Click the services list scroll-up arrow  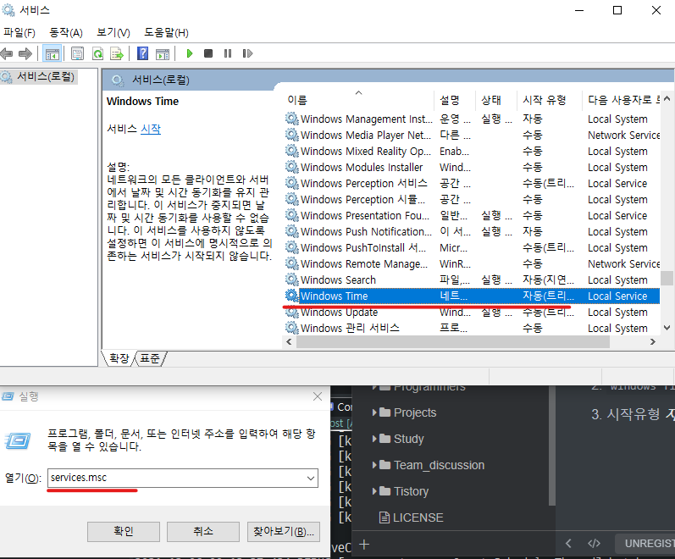tap(667, 98)
